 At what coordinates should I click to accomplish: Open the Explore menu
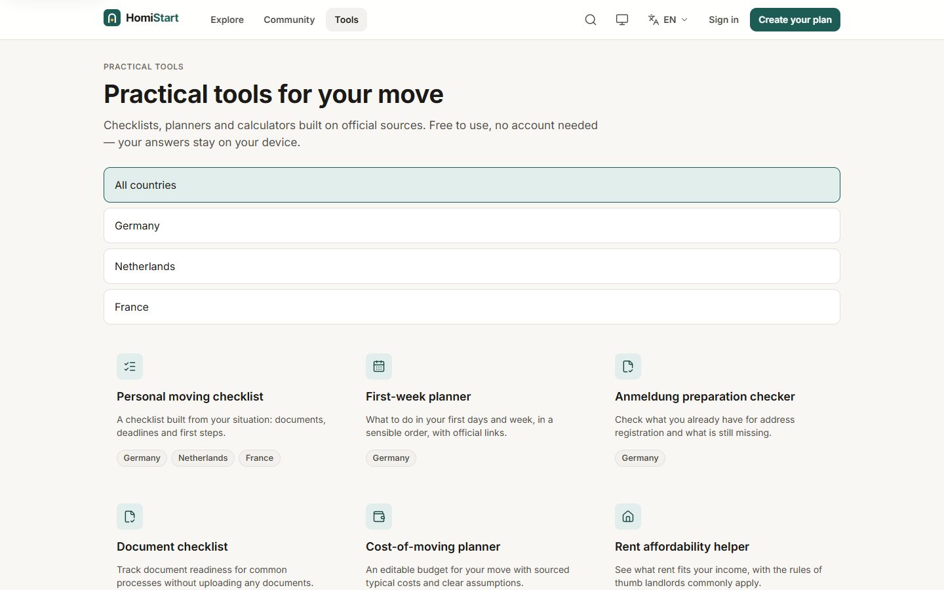point(227,20)
